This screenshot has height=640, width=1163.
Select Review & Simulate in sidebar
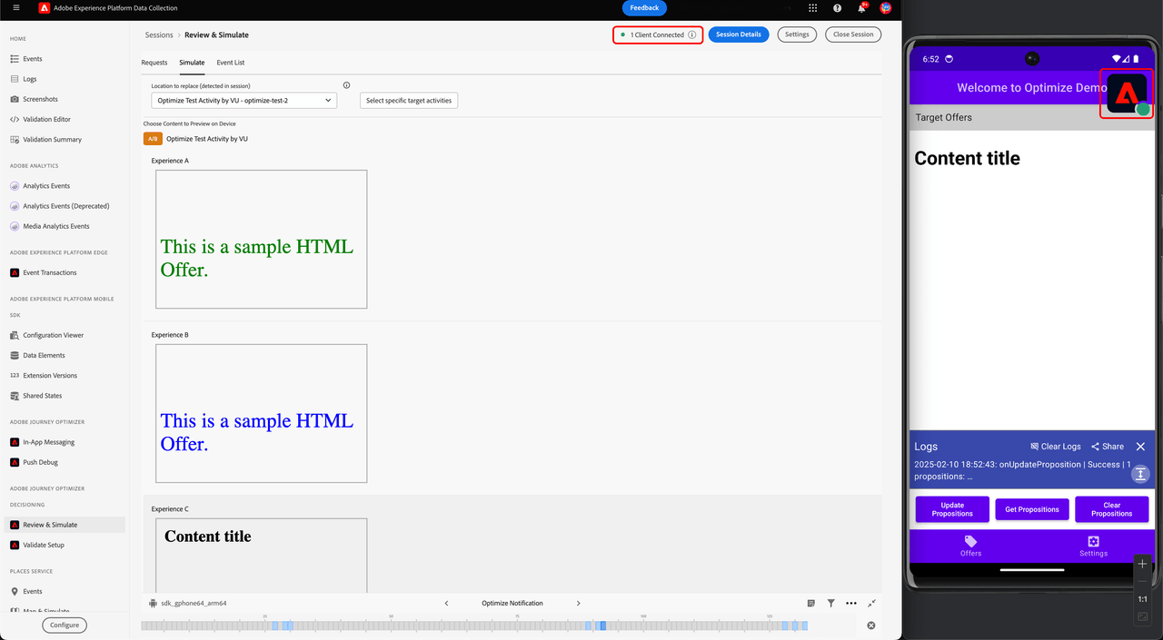(64, 525)
